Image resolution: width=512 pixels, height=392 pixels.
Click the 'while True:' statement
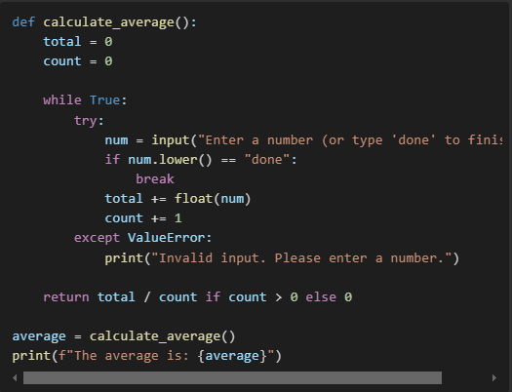[x=85, y=100]
